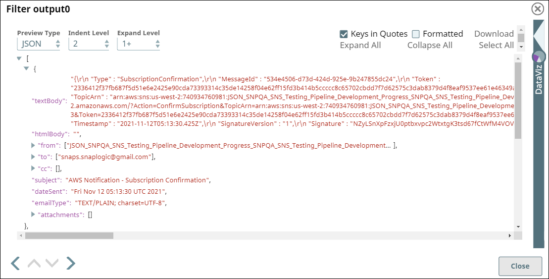This screenshot has width=549, height=279.
Task: Enable the Formatted checkbox
Action: 416,34
